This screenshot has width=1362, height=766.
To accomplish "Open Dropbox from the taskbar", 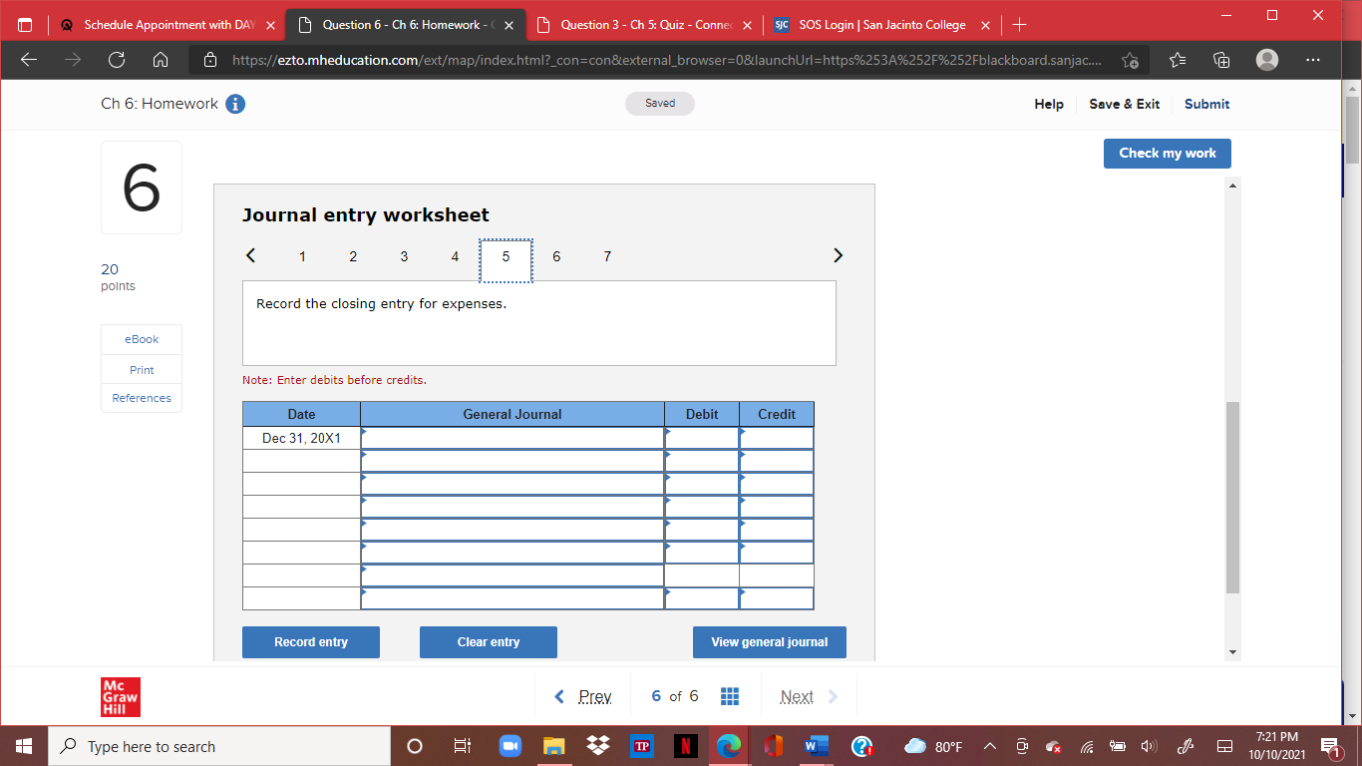I will [597, 746].
